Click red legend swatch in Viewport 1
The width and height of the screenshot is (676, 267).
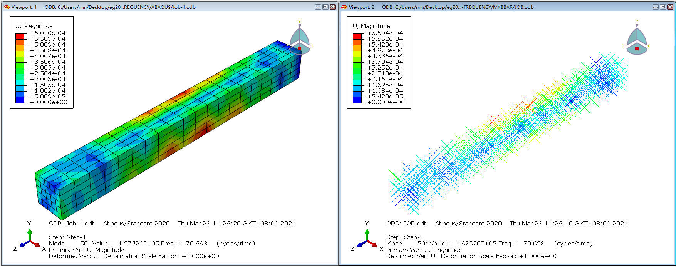(20, 36)
